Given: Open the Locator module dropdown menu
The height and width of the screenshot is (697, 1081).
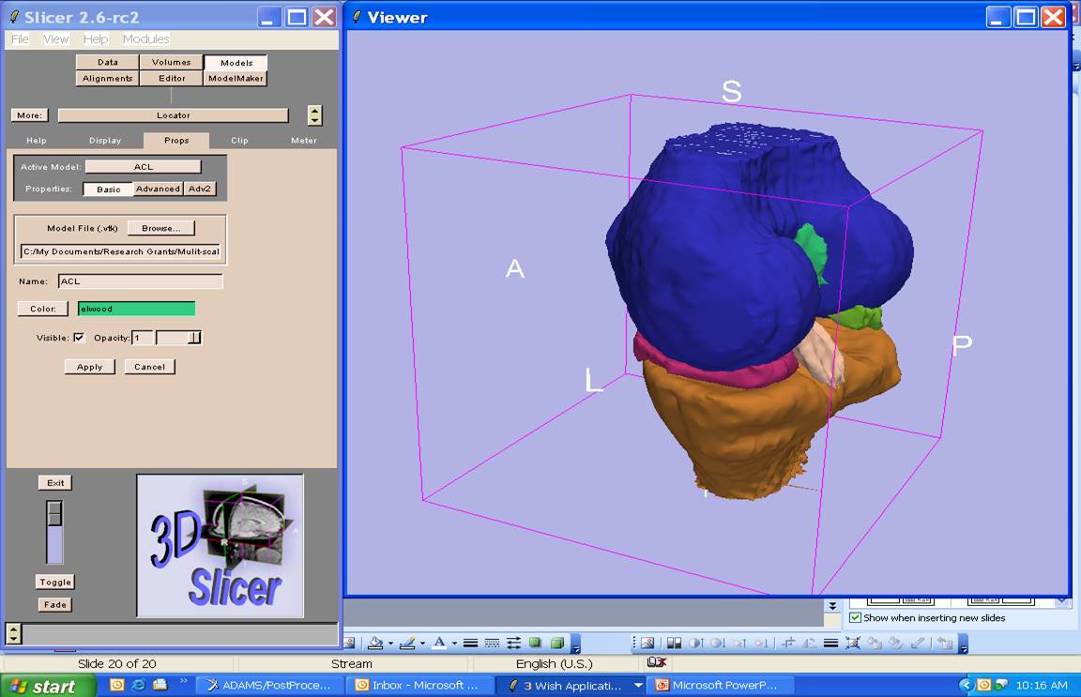Looking at the screenshot, I should point(173,115).
